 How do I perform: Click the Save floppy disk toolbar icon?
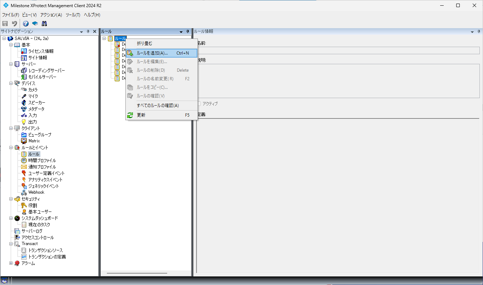pos(5,24)
